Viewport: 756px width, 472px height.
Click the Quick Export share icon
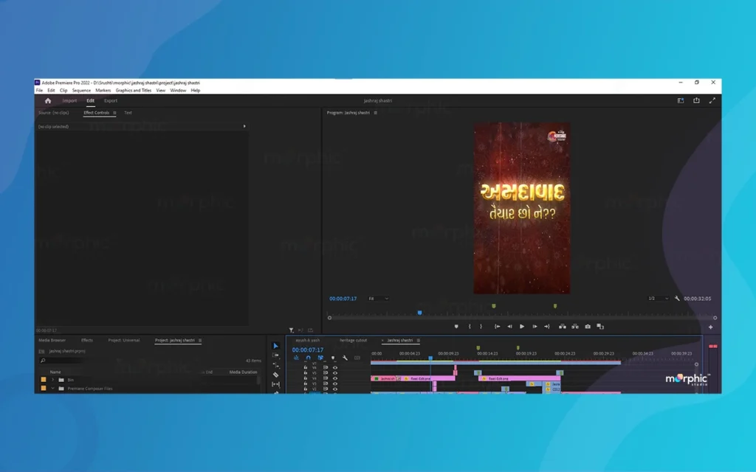click(696, 100)
